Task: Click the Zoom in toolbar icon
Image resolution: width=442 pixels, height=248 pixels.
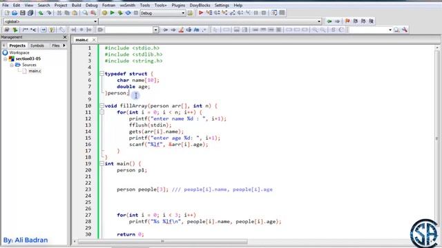Action: 315,30
